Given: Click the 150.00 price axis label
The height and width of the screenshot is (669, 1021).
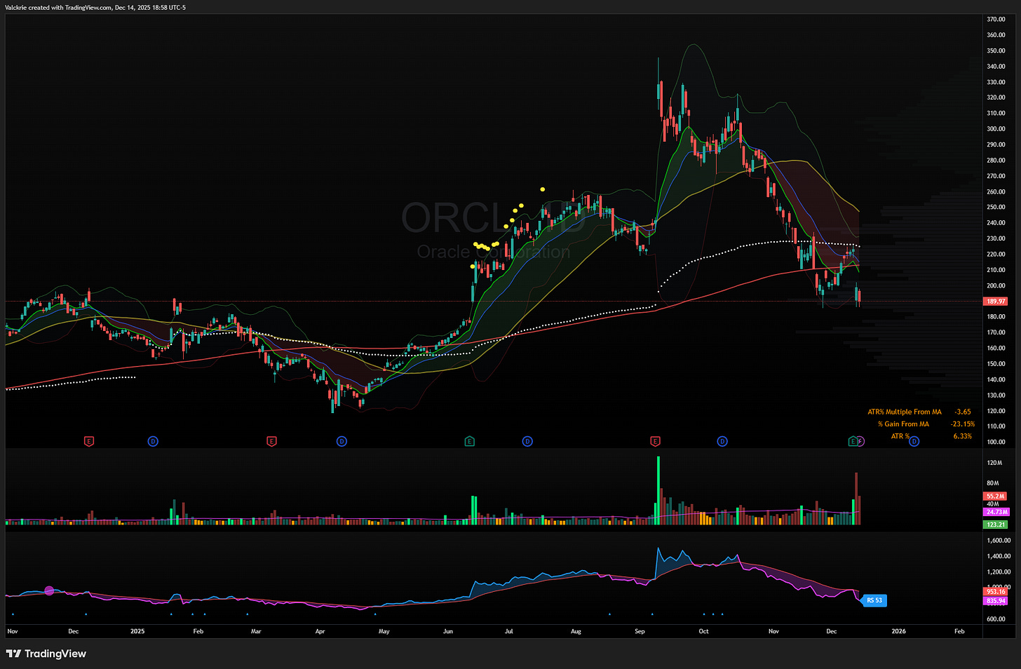Looking at the screenshot, I should (996, 364).
